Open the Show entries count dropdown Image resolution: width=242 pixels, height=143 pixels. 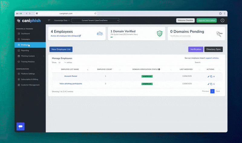(62, 62)
